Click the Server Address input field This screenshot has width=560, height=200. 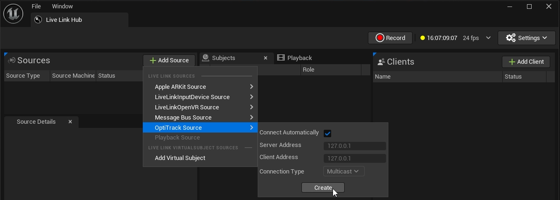coord(354,146)
